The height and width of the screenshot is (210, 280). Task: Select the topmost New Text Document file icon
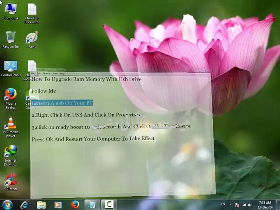[32, 14]
